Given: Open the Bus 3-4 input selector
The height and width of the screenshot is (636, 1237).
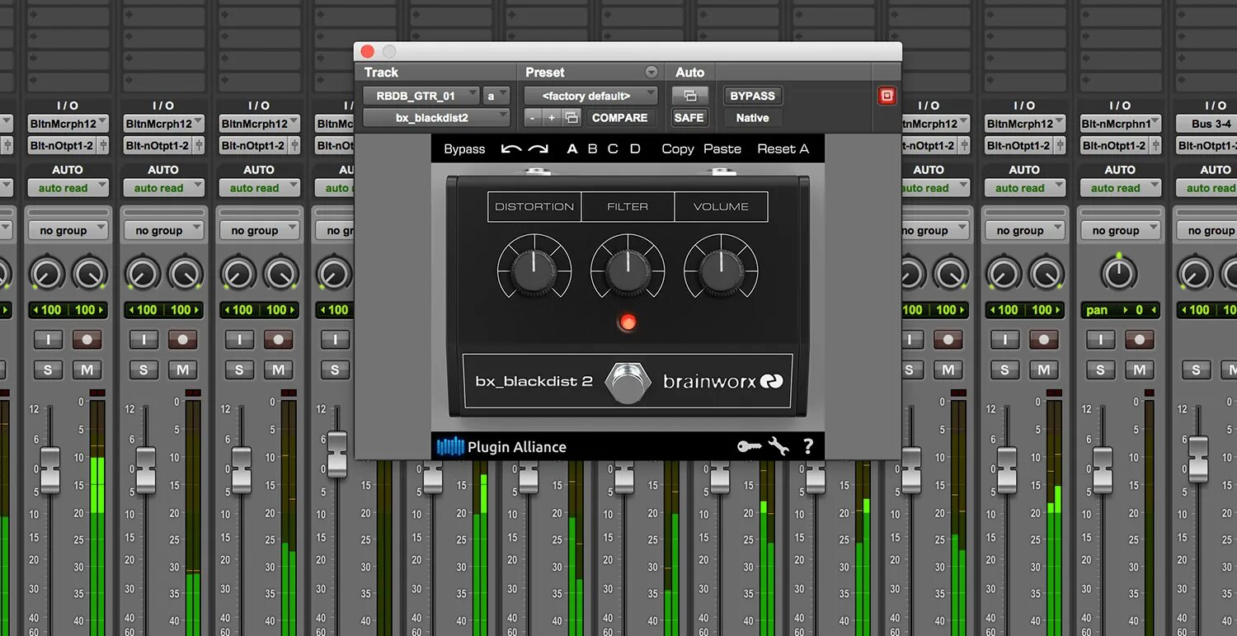Looking at the screenshot, I should click(1206, 124).
